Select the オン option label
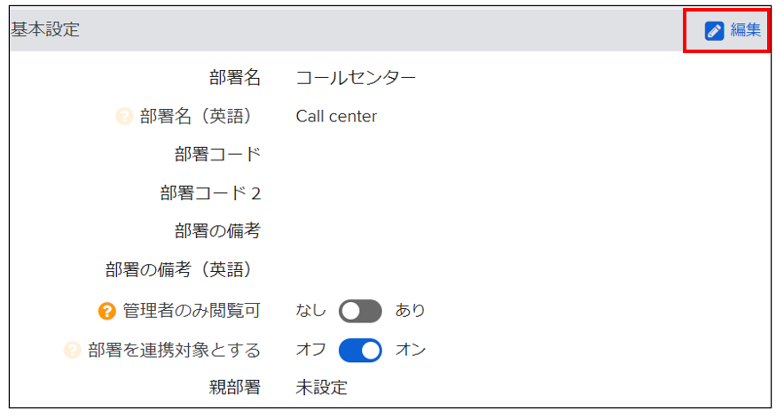Image resolution: width=776 pixels, height=418 pixels. [411, 350]
